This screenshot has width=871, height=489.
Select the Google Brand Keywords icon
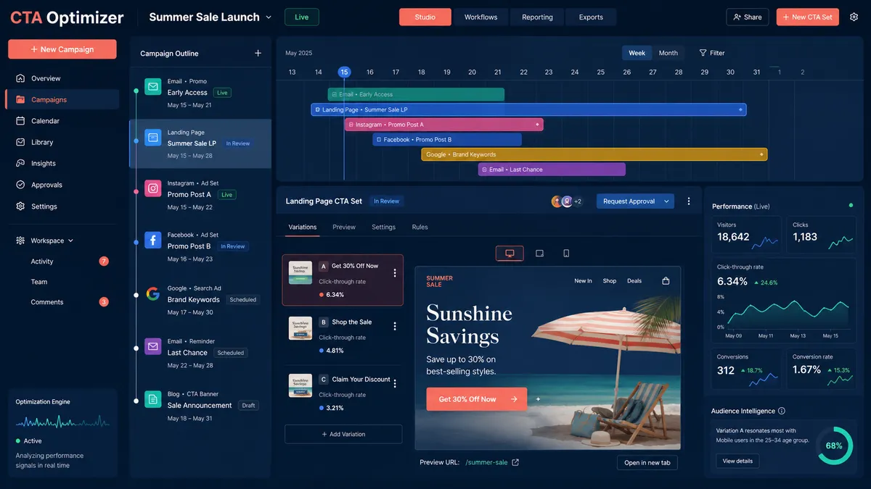pos(152,293)
